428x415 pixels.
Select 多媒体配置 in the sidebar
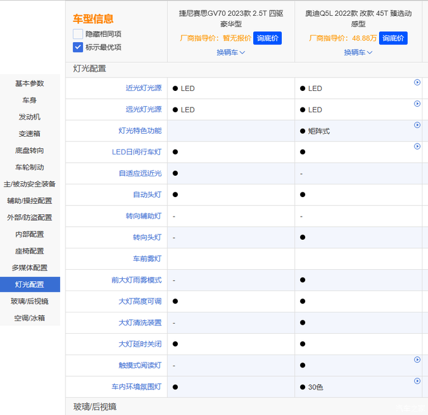[29, 267]
